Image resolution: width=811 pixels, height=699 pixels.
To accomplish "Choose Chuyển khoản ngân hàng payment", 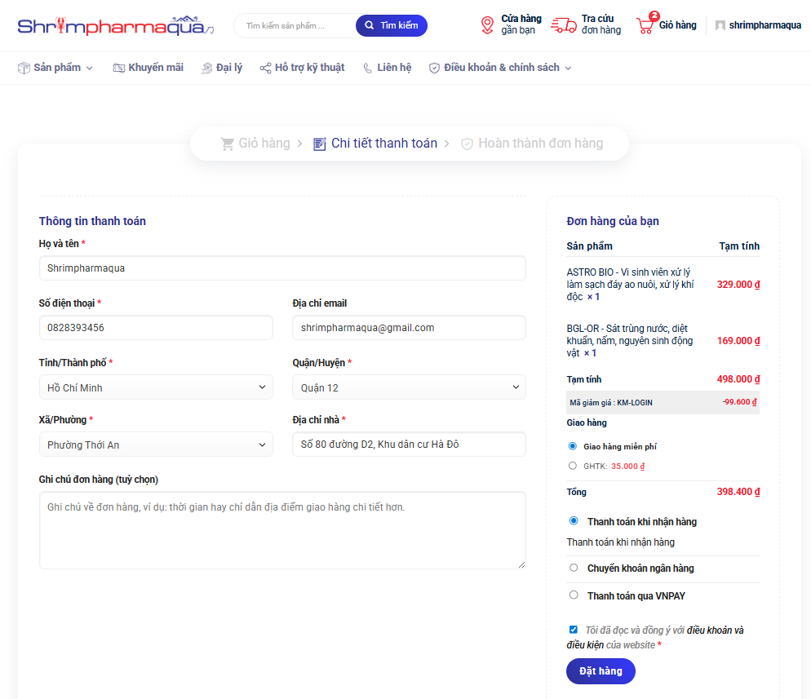I will coord(574,568).
